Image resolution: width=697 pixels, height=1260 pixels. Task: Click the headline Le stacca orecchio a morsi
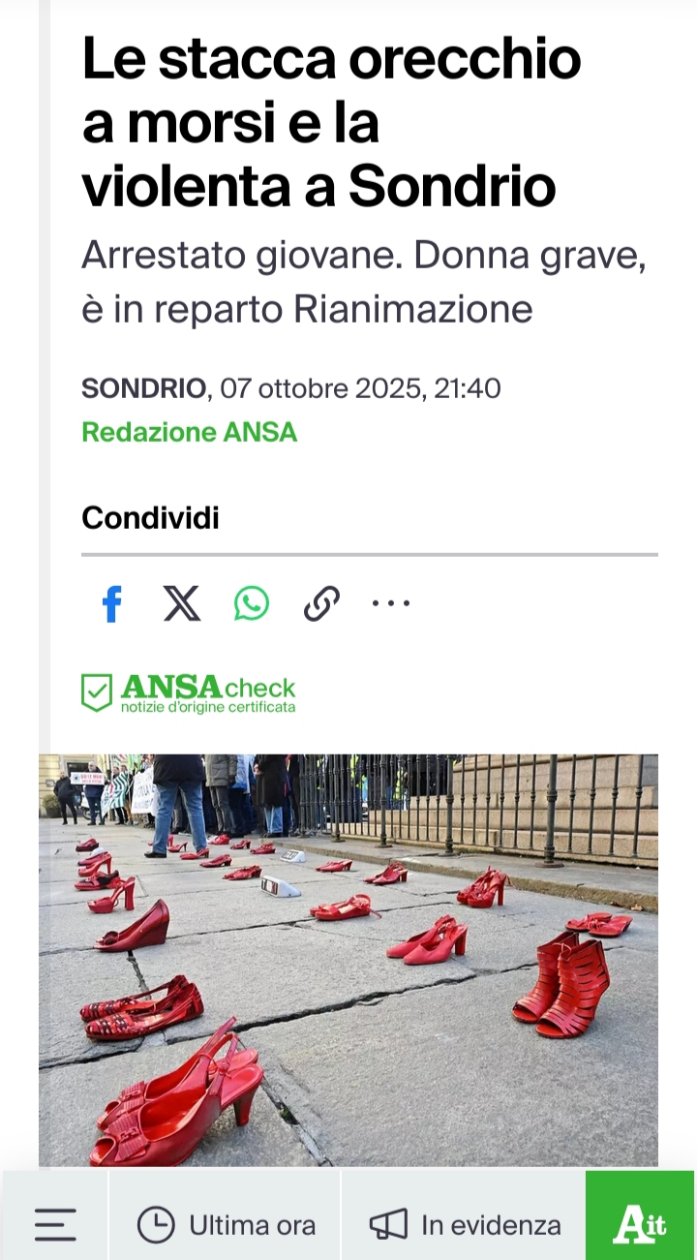[331, 123]
